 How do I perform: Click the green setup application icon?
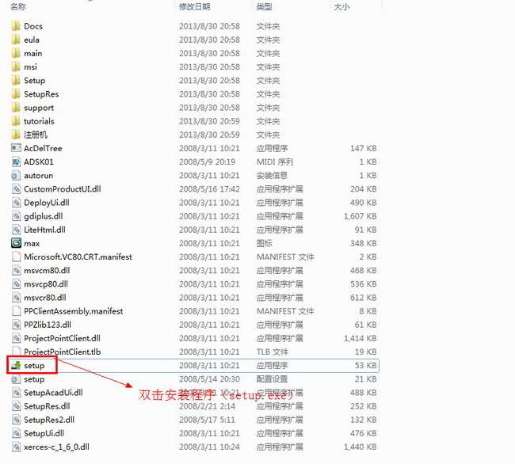(x=16, y=365)
